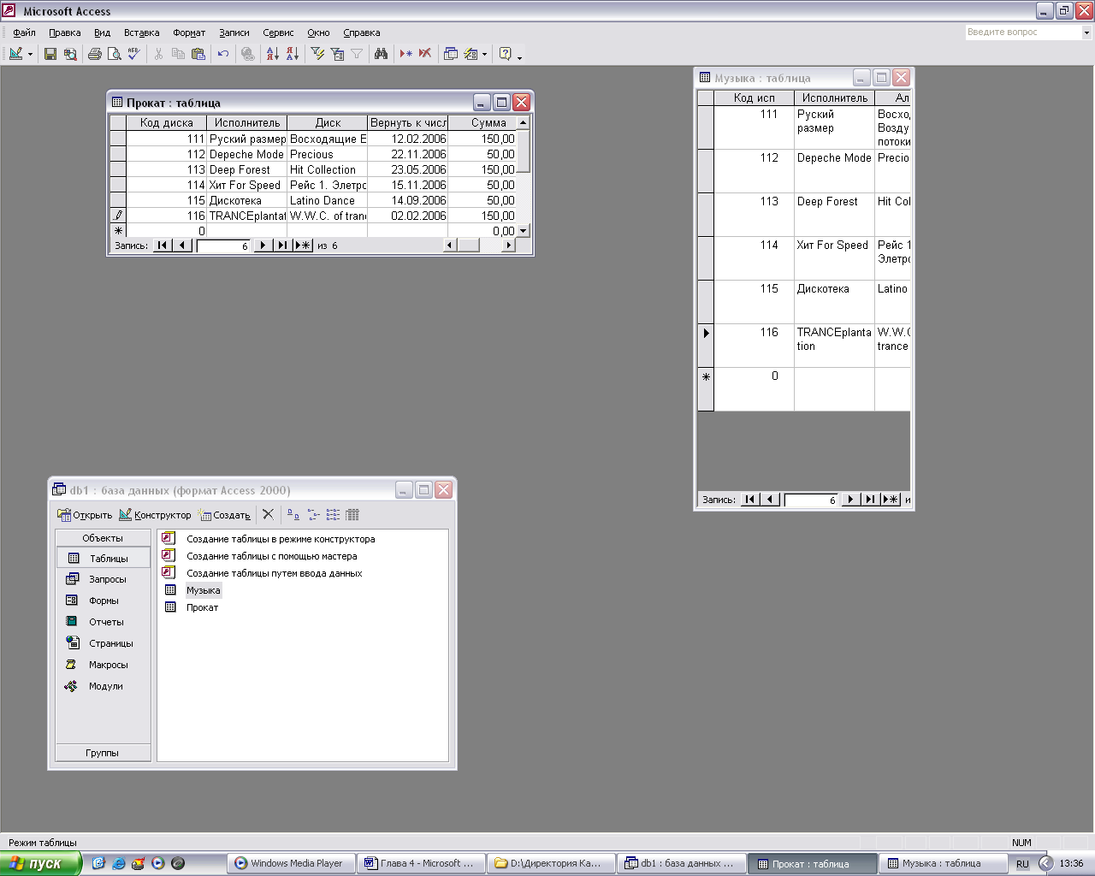The height and width of the screenshot is (876, 1095).
Task: Add new record in Музыка navigation bar
Action: tap(891, 500)
